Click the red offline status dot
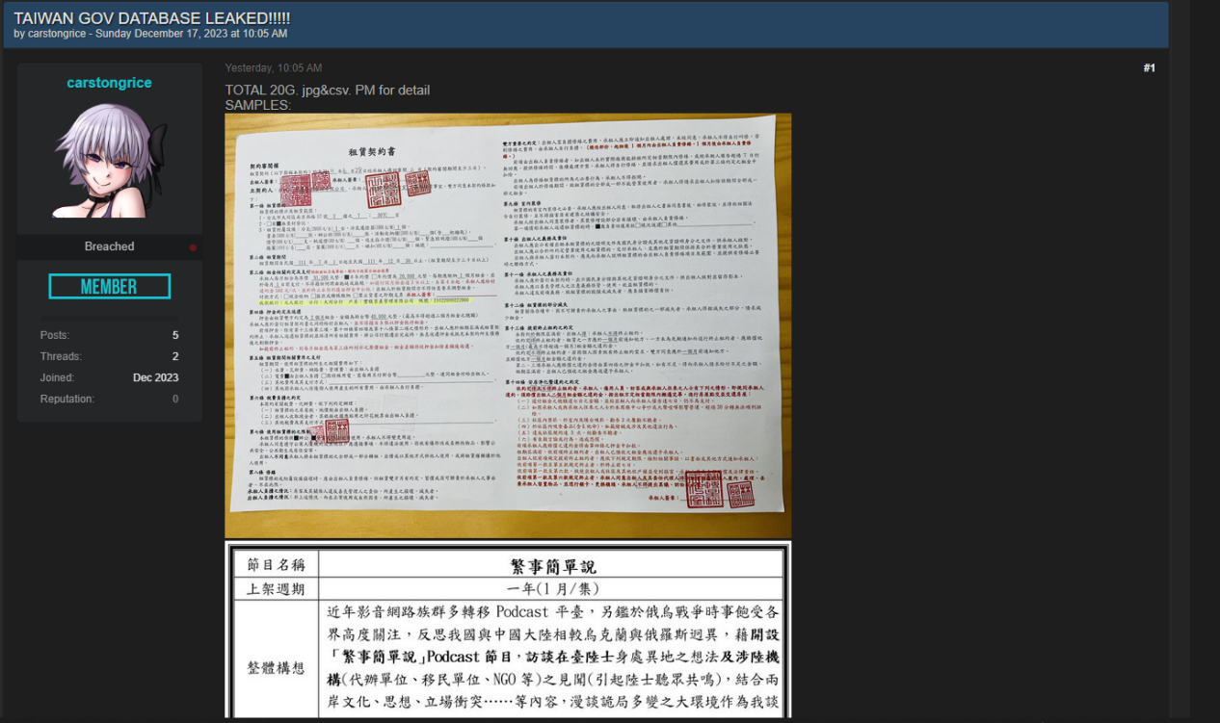Viewport: 1220px width, 723px height. pos(193,247)
